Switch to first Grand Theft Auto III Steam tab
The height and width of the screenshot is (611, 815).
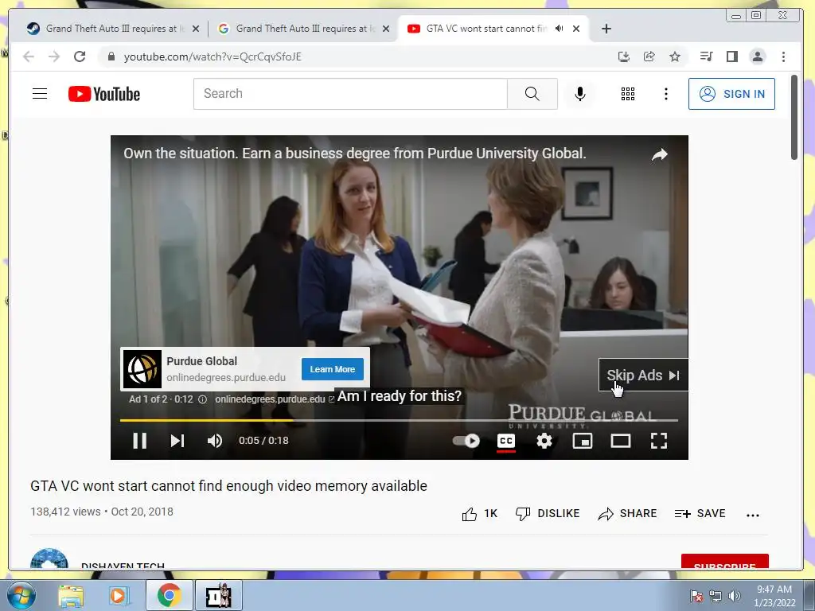pyautogui.click(x=114, y=29)
